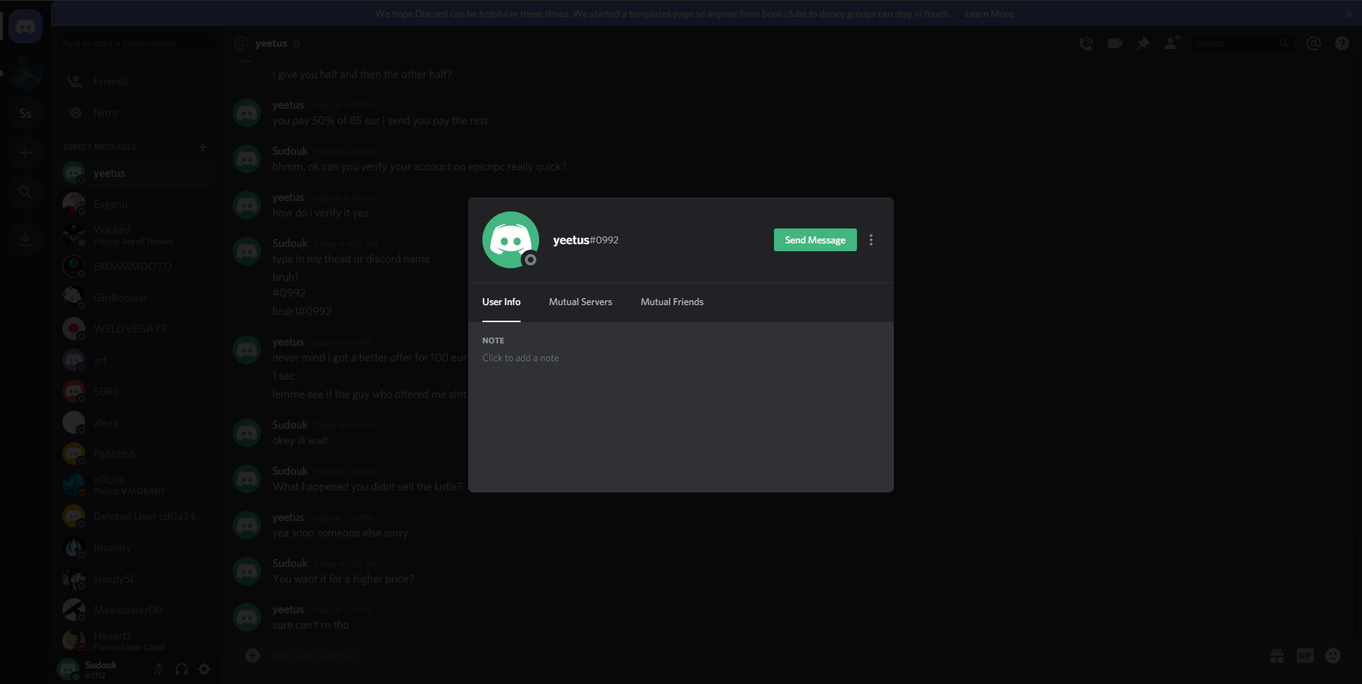Click message "how do i verify it yes"

pos(321,213)
